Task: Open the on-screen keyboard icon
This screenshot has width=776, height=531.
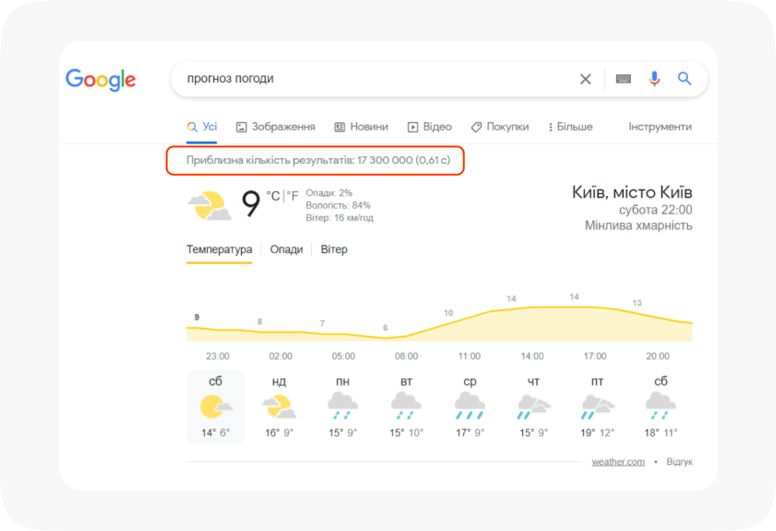Action: (623, 79)
